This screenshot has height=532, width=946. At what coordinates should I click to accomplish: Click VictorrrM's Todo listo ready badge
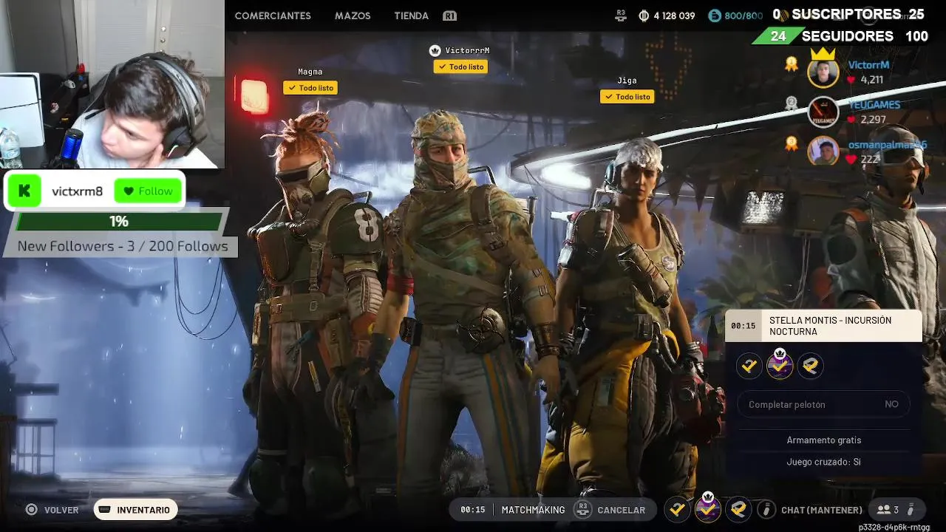[x=460, y=66]
